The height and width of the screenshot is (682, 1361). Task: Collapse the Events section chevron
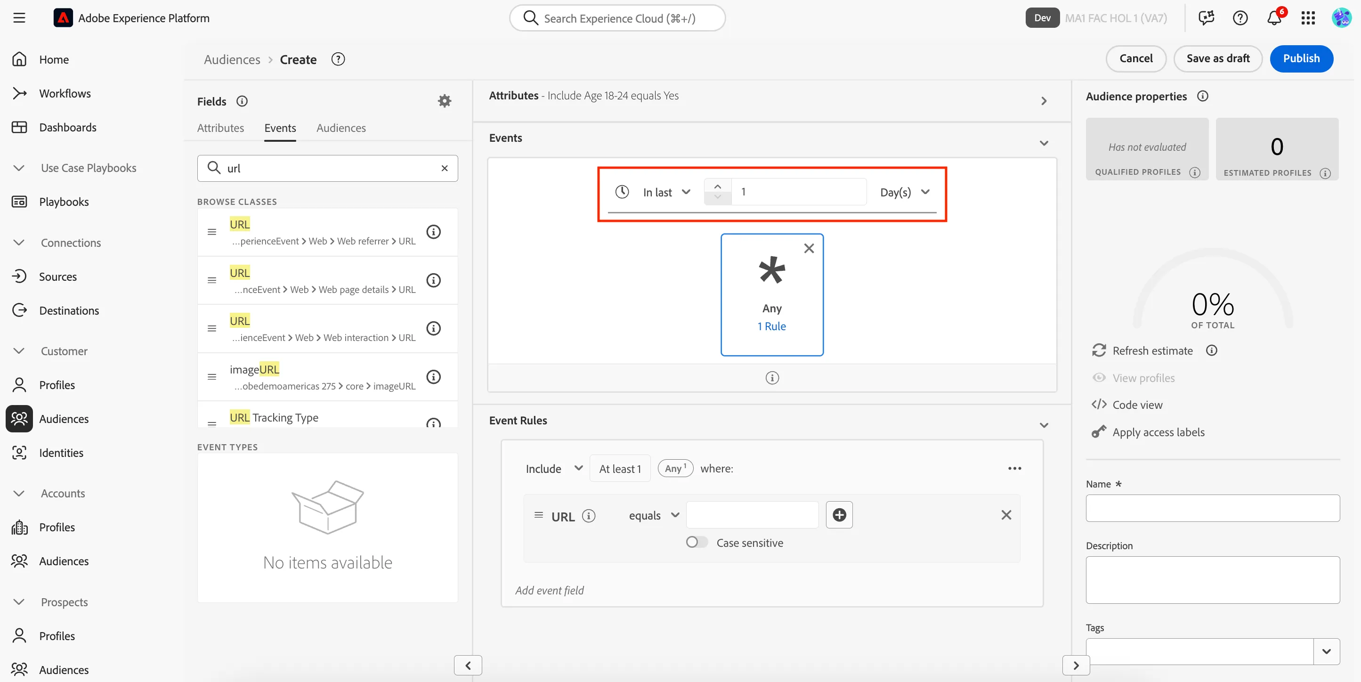click(1044, 143)
